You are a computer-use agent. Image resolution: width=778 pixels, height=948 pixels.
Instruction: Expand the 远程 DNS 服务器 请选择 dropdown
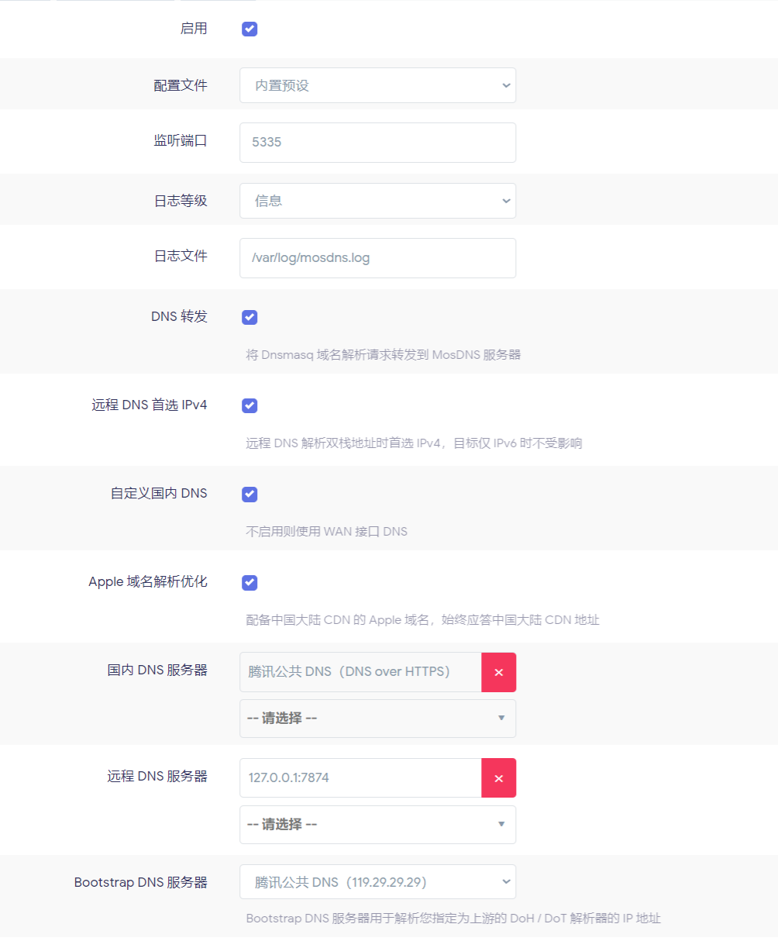(377, 825)
